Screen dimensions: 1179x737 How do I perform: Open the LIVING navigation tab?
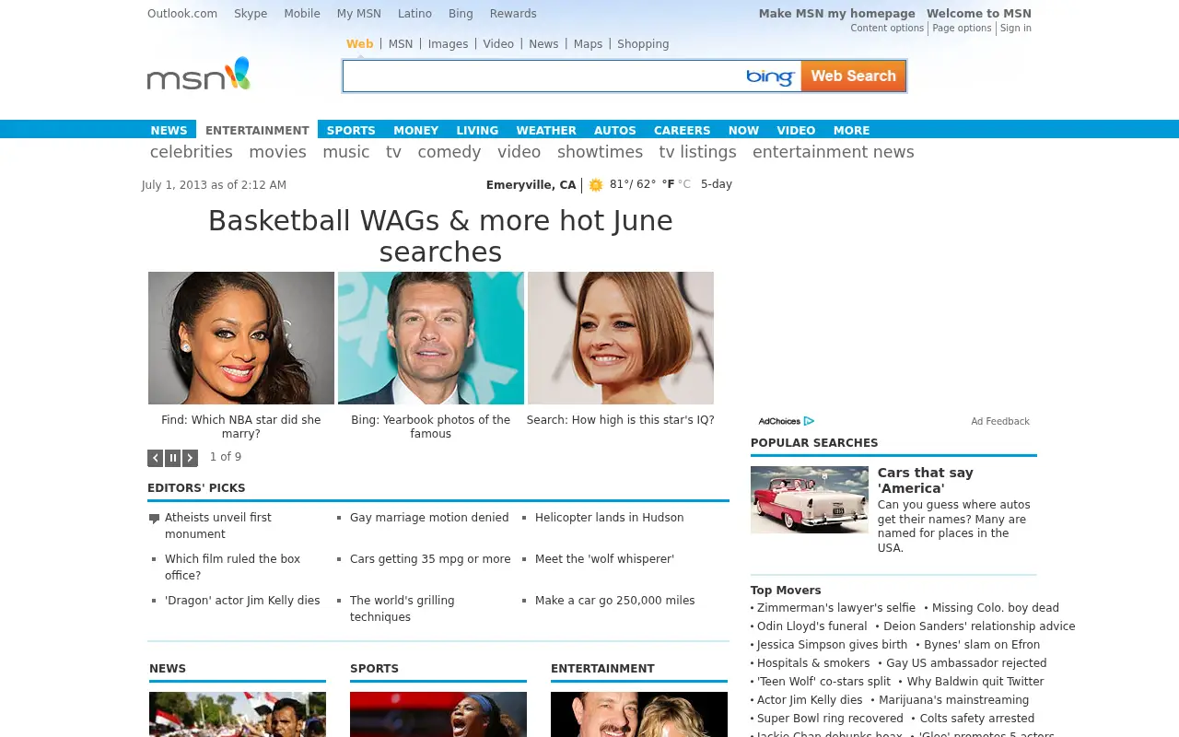[x=477, y=130]
